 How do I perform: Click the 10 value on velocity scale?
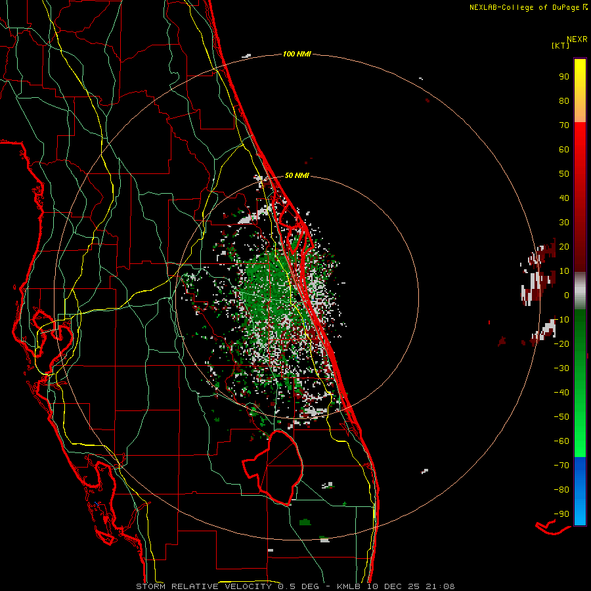pos(564,271)
